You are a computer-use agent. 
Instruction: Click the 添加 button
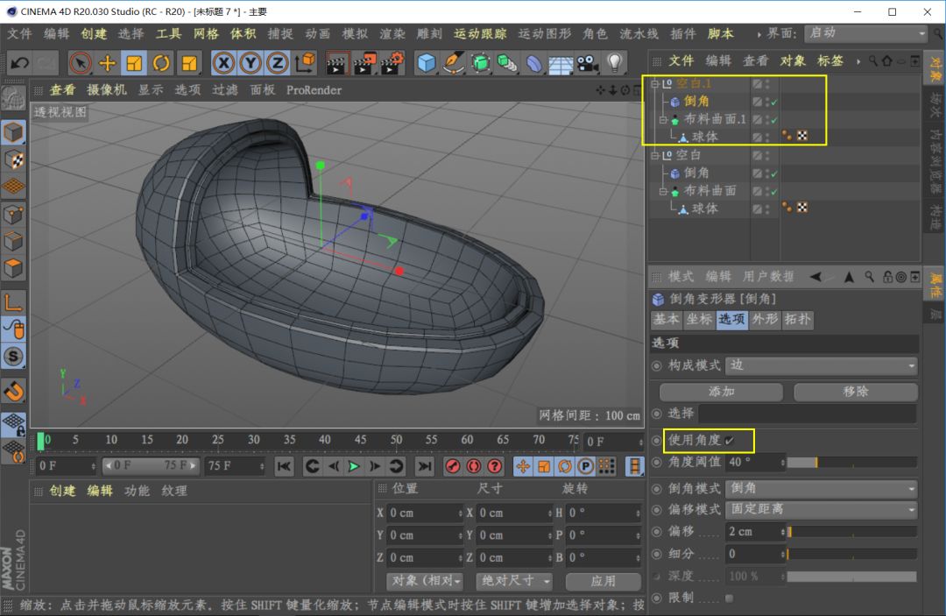coord(721,392)
